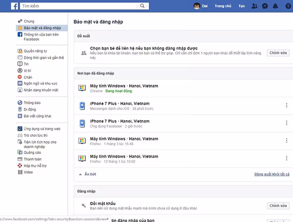The height and width of the screenshot is (222, 293).
Task: Open the Tạo menu item
Action: pyautogui.click(x=242, y=6)
